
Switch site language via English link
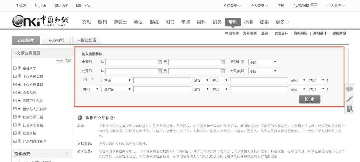[40, 6]
